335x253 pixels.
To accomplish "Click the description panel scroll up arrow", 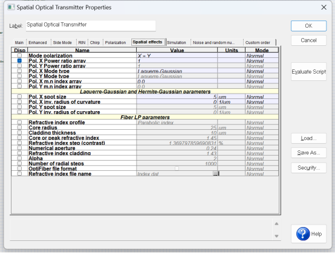I will (x=276, y=224).
